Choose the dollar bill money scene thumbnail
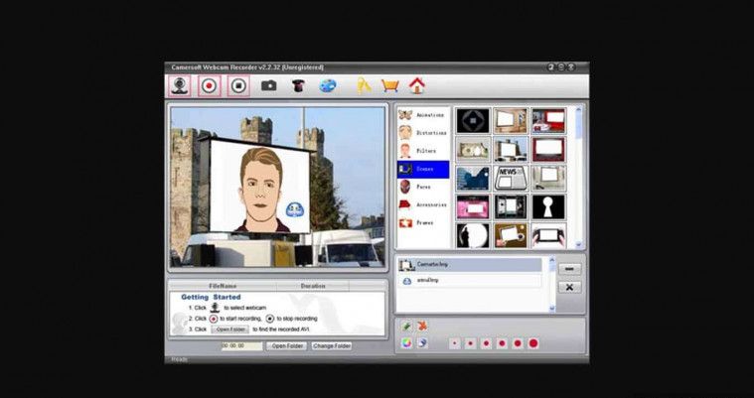Screen dimensions: 754x398 (x=473, y=150)
